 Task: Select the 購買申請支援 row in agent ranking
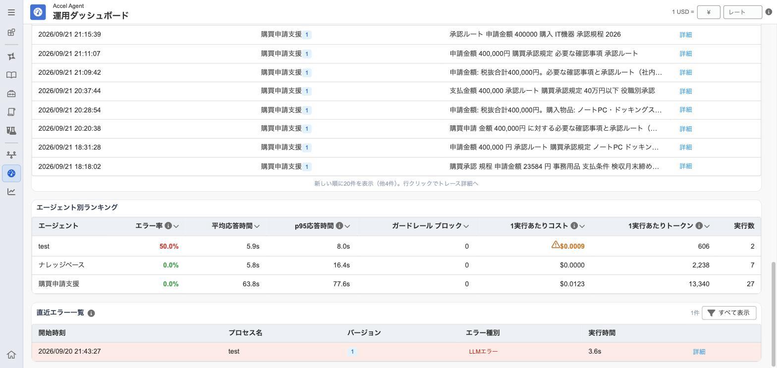tap(396, 284)
